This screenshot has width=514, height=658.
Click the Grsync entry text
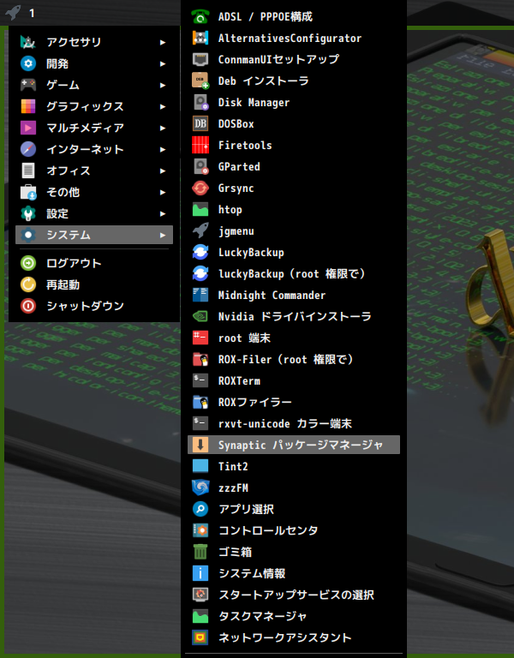(x=236, y=188)
